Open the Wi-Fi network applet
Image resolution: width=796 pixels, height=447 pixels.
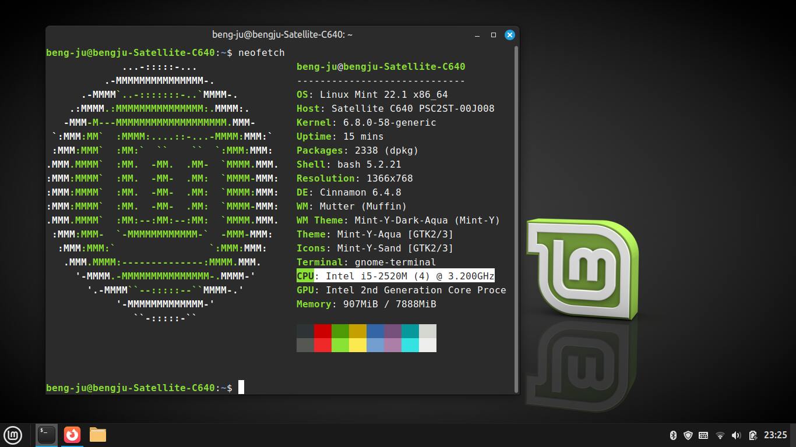(x=720, y=435)
